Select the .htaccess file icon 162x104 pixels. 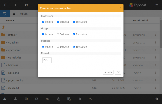(3, 65)
